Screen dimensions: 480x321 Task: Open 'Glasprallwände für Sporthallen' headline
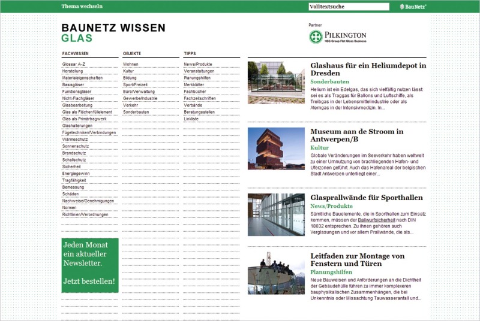[367, 198]
